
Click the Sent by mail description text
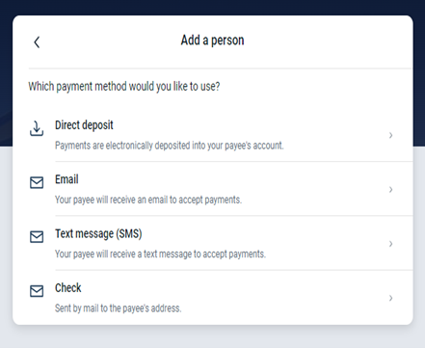click(119, 308)
